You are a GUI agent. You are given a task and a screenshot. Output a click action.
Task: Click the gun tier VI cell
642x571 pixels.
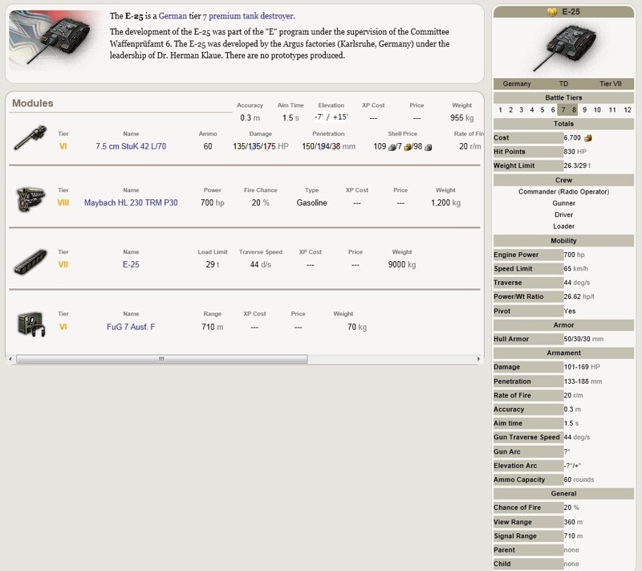pos(63,146)
